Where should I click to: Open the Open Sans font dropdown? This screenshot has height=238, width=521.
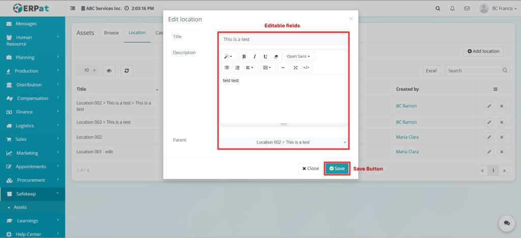click(x=298, y=56)
